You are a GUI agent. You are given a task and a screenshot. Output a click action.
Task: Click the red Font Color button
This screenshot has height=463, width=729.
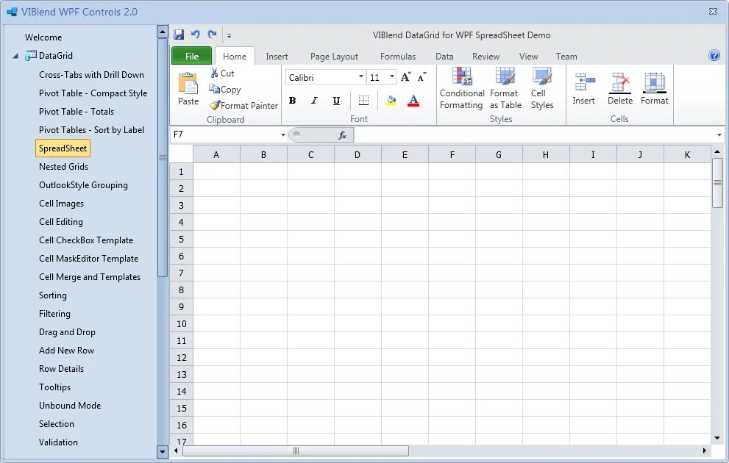(x=413, y=100)
